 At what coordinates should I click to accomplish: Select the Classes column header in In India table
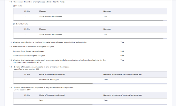click(x=43, y=11)
